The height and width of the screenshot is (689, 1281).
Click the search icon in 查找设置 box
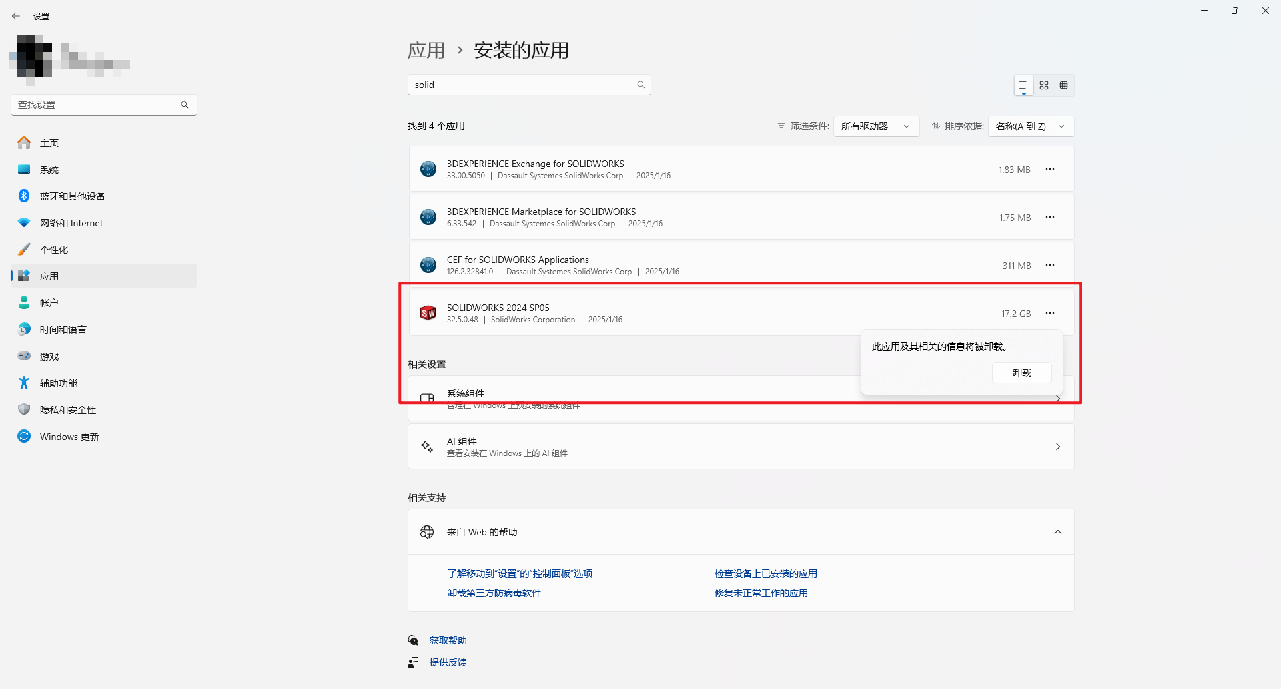coord(185,105)
